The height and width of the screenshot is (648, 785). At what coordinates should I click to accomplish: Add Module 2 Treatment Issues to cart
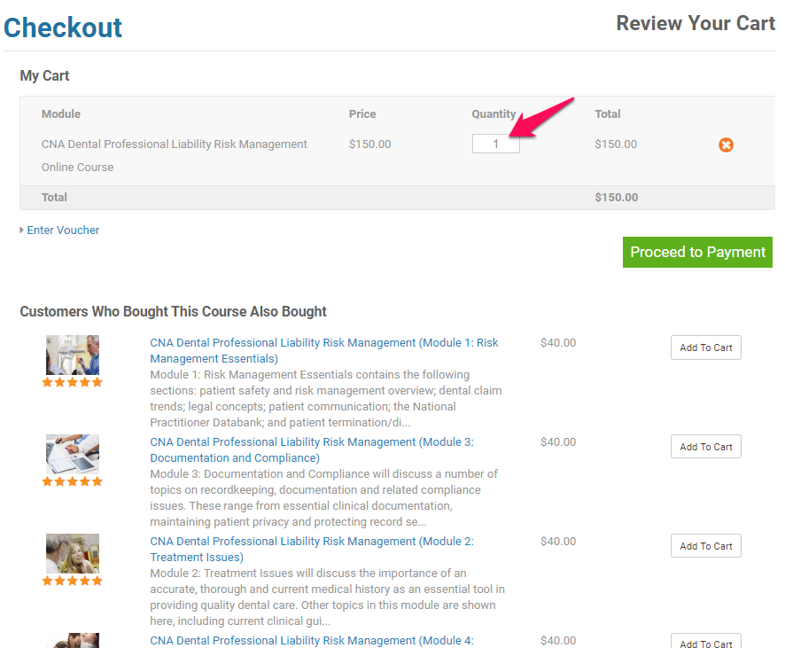pyautogui.click(x=705, y=546)
